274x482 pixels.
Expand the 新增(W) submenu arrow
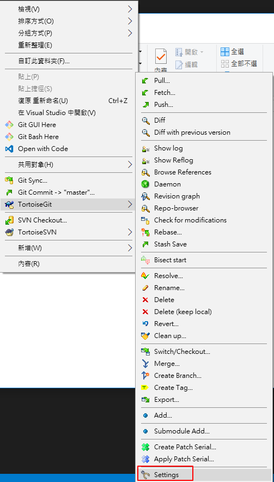click(x=130, y=248)
